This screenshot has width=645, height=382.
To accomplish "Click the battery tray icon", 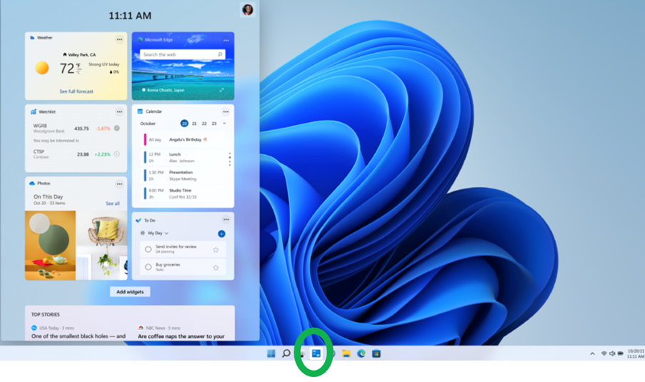I will coord(620,353).
